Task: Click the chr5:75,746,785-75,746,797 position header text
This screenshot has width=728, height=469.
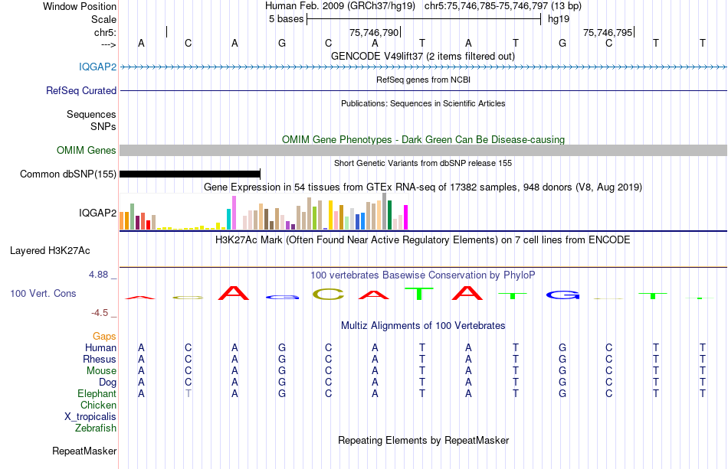Action: pos(503,6)
